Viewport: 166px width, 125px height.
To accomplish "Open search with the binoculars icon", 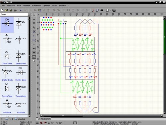I will [102, 10].
